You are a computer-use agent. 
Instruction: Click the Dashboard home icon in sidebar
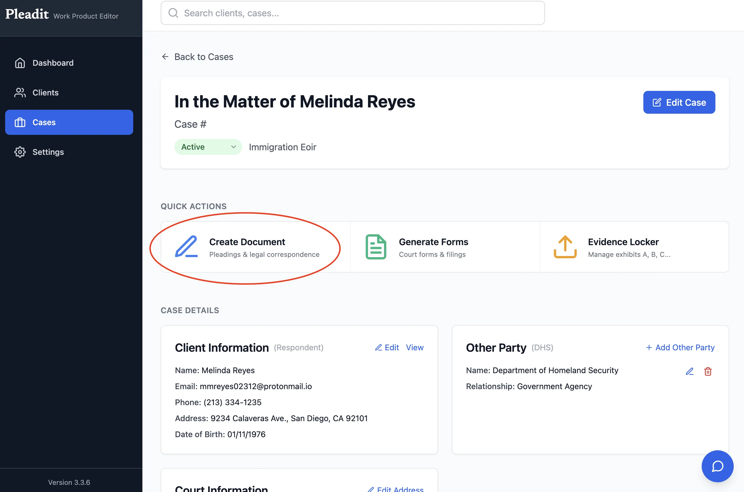20,63
